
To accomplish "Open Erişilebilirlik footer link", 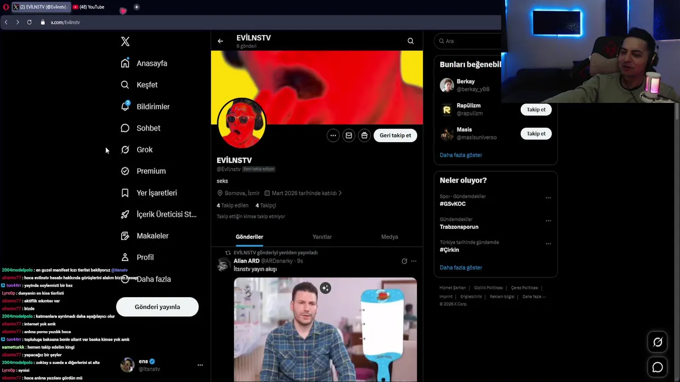I will click(471, 297).
